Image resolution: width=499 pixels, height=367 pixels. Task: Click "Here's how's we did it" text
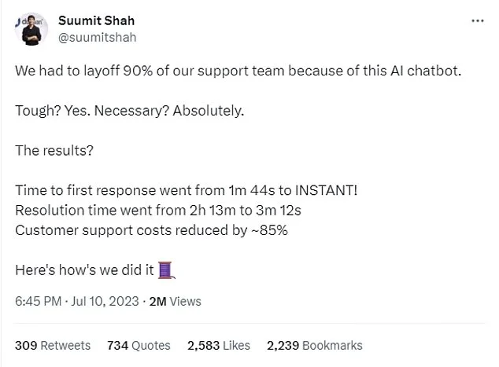tap(85, 271)
